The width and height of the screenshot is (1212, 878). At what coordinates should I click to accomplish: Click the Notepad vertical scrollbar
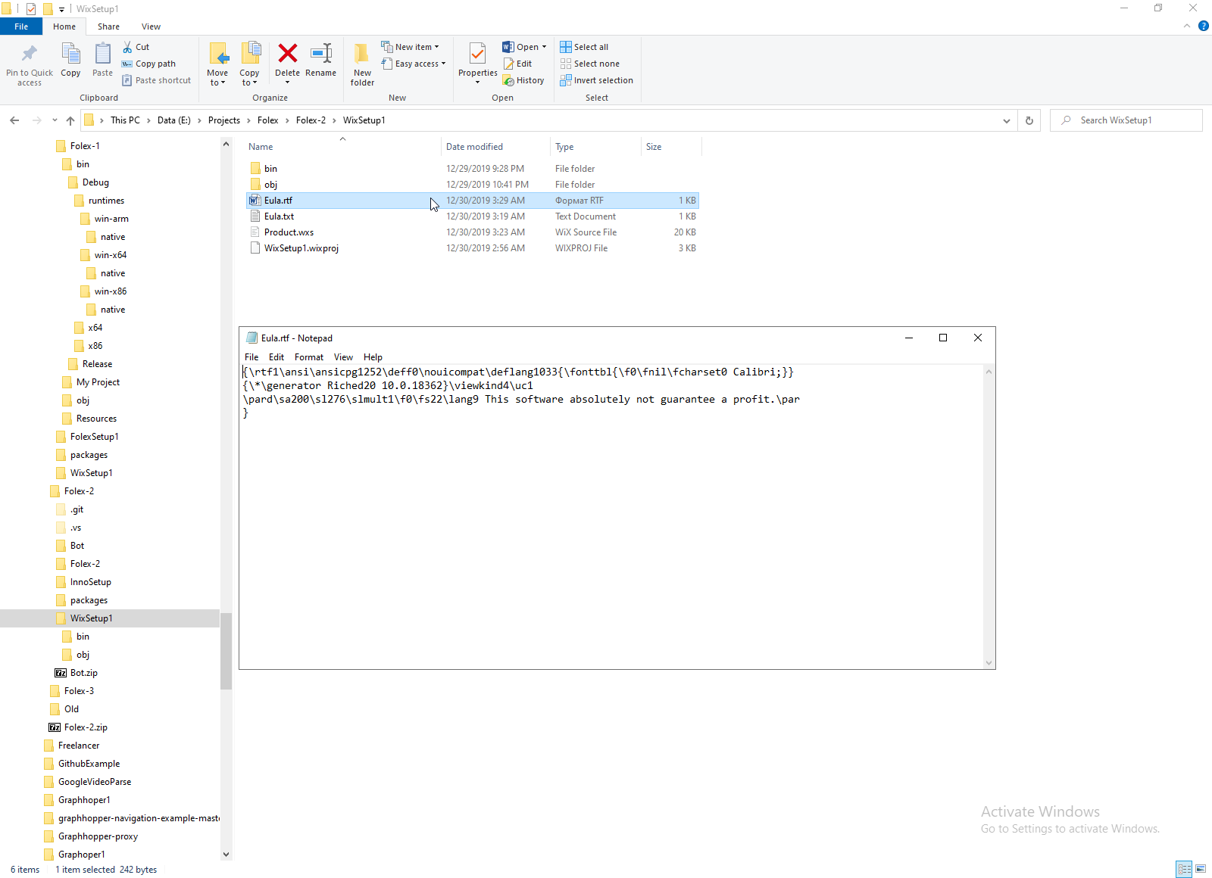(989, 518)
